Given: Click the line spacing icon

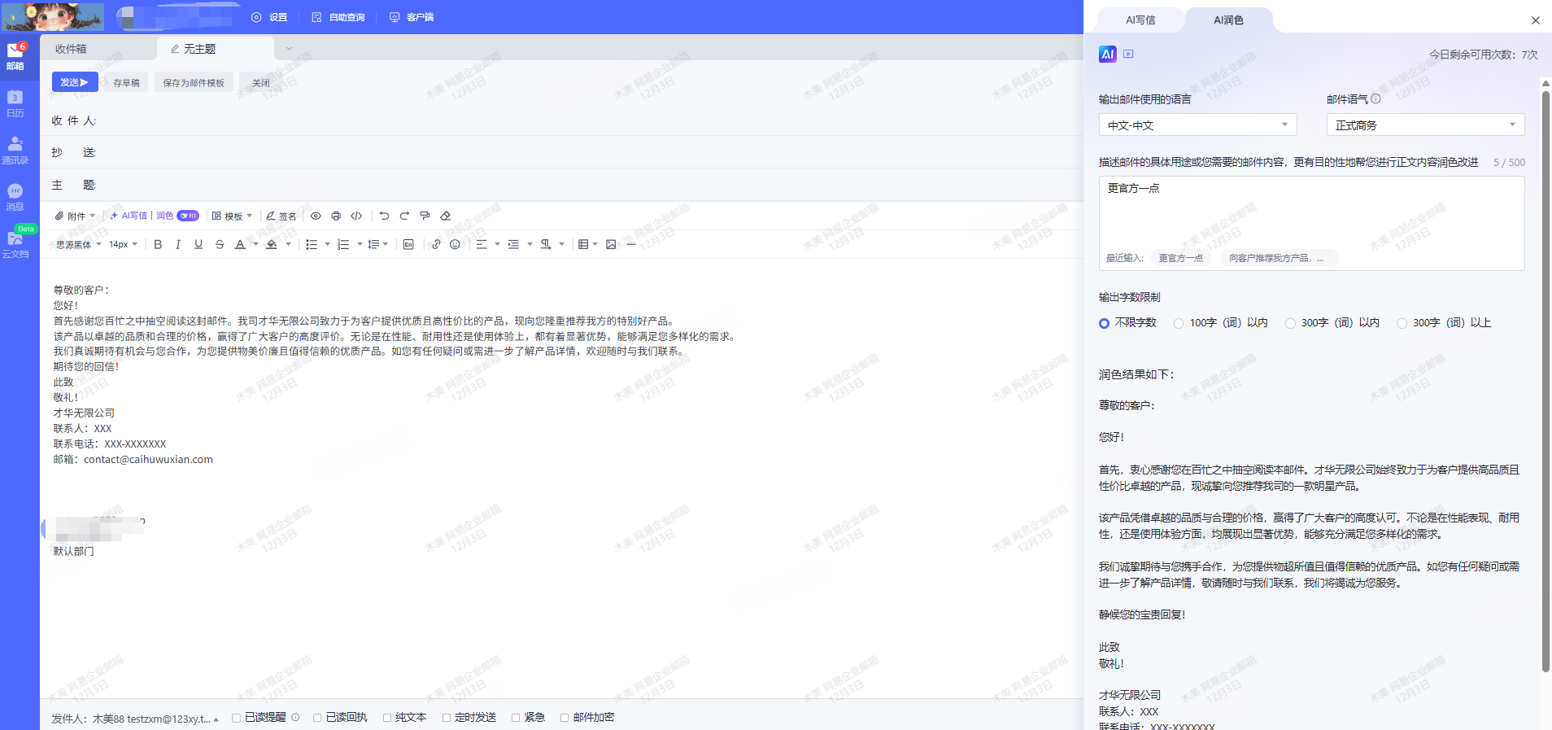Looking at the screenshot, I should (373, 244).
